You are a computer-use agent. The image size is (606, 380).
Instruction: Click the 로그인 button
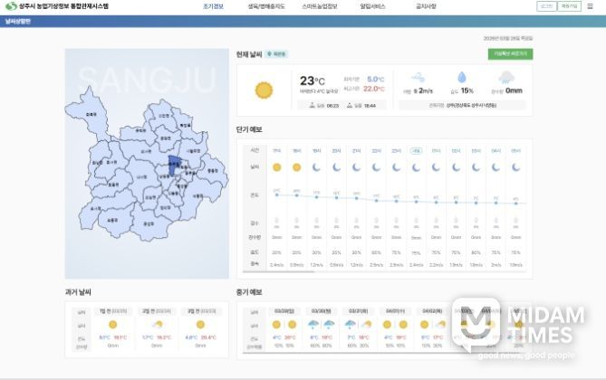click(545, 6)
